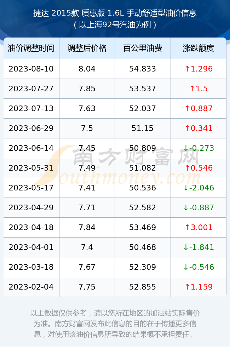Click the red up arrow ↑1.296
The width and height of the screenshot is (230, 354).
point(199,69)
